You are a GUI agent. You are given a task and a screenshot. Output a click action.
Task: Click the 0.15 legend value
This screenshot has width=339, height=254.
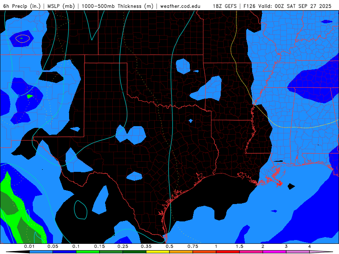click(100, 246)
